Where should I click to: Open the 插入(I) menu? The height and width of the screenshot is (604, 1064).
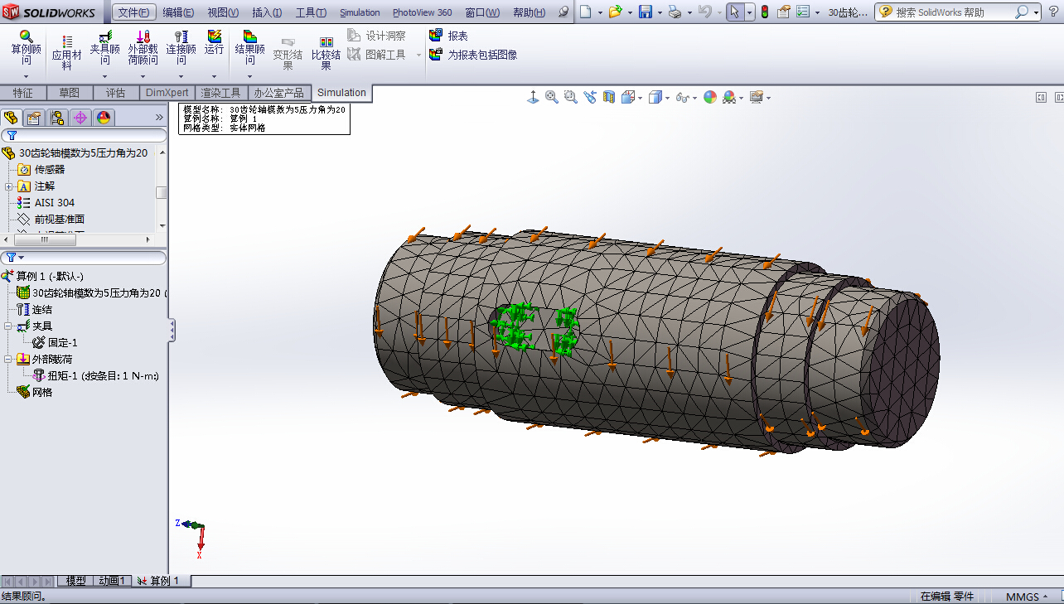pyautogui.click(x=266, y=12)
